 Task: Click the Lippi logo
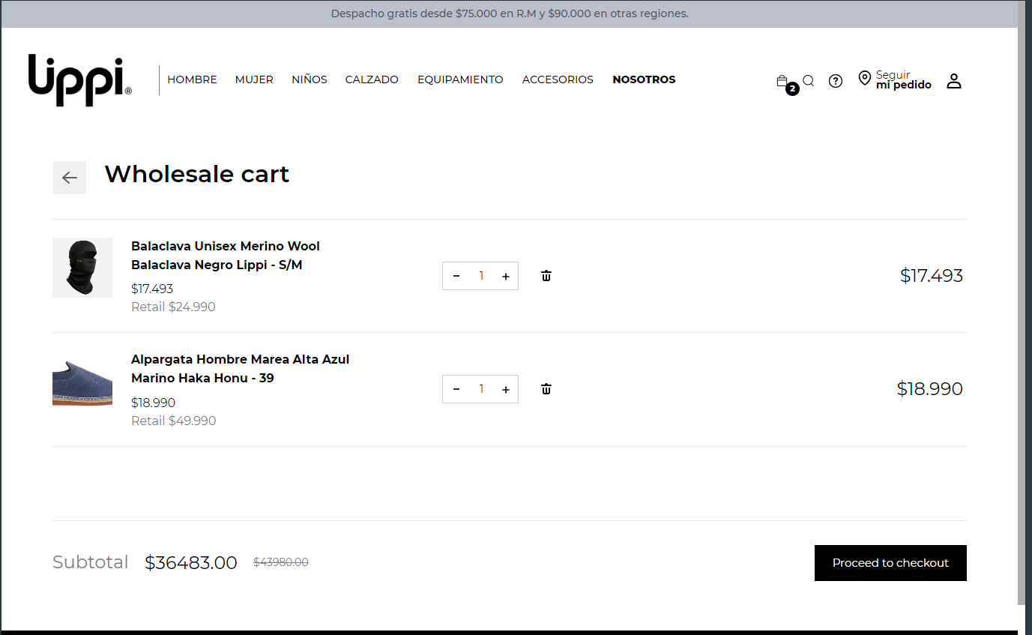(80, 79)
